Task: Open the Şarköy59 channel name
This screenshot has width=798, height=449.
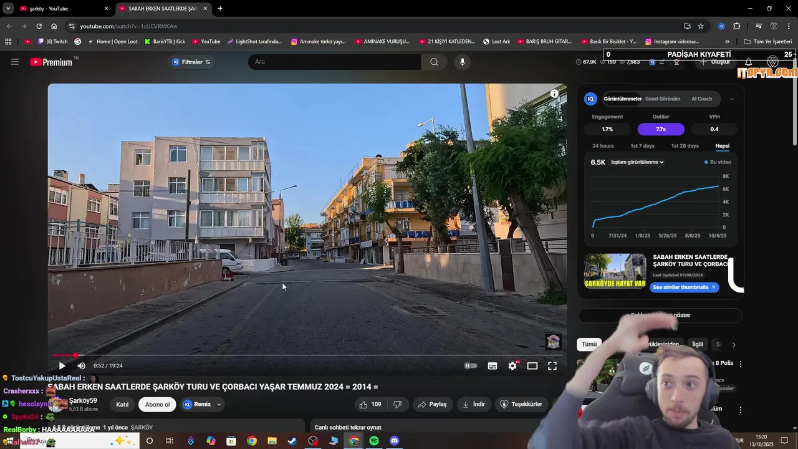Action: pyautogui.click(x=83, y=401)
